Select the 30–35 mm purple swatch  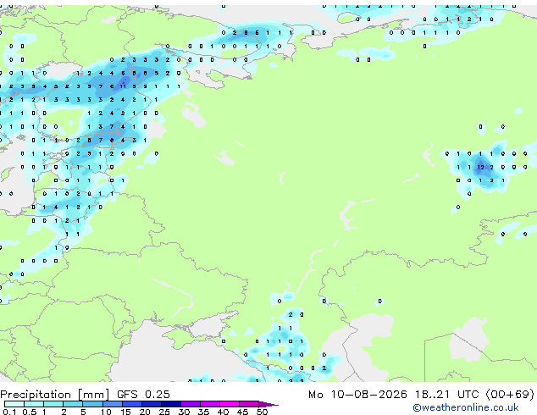[190, 404]
